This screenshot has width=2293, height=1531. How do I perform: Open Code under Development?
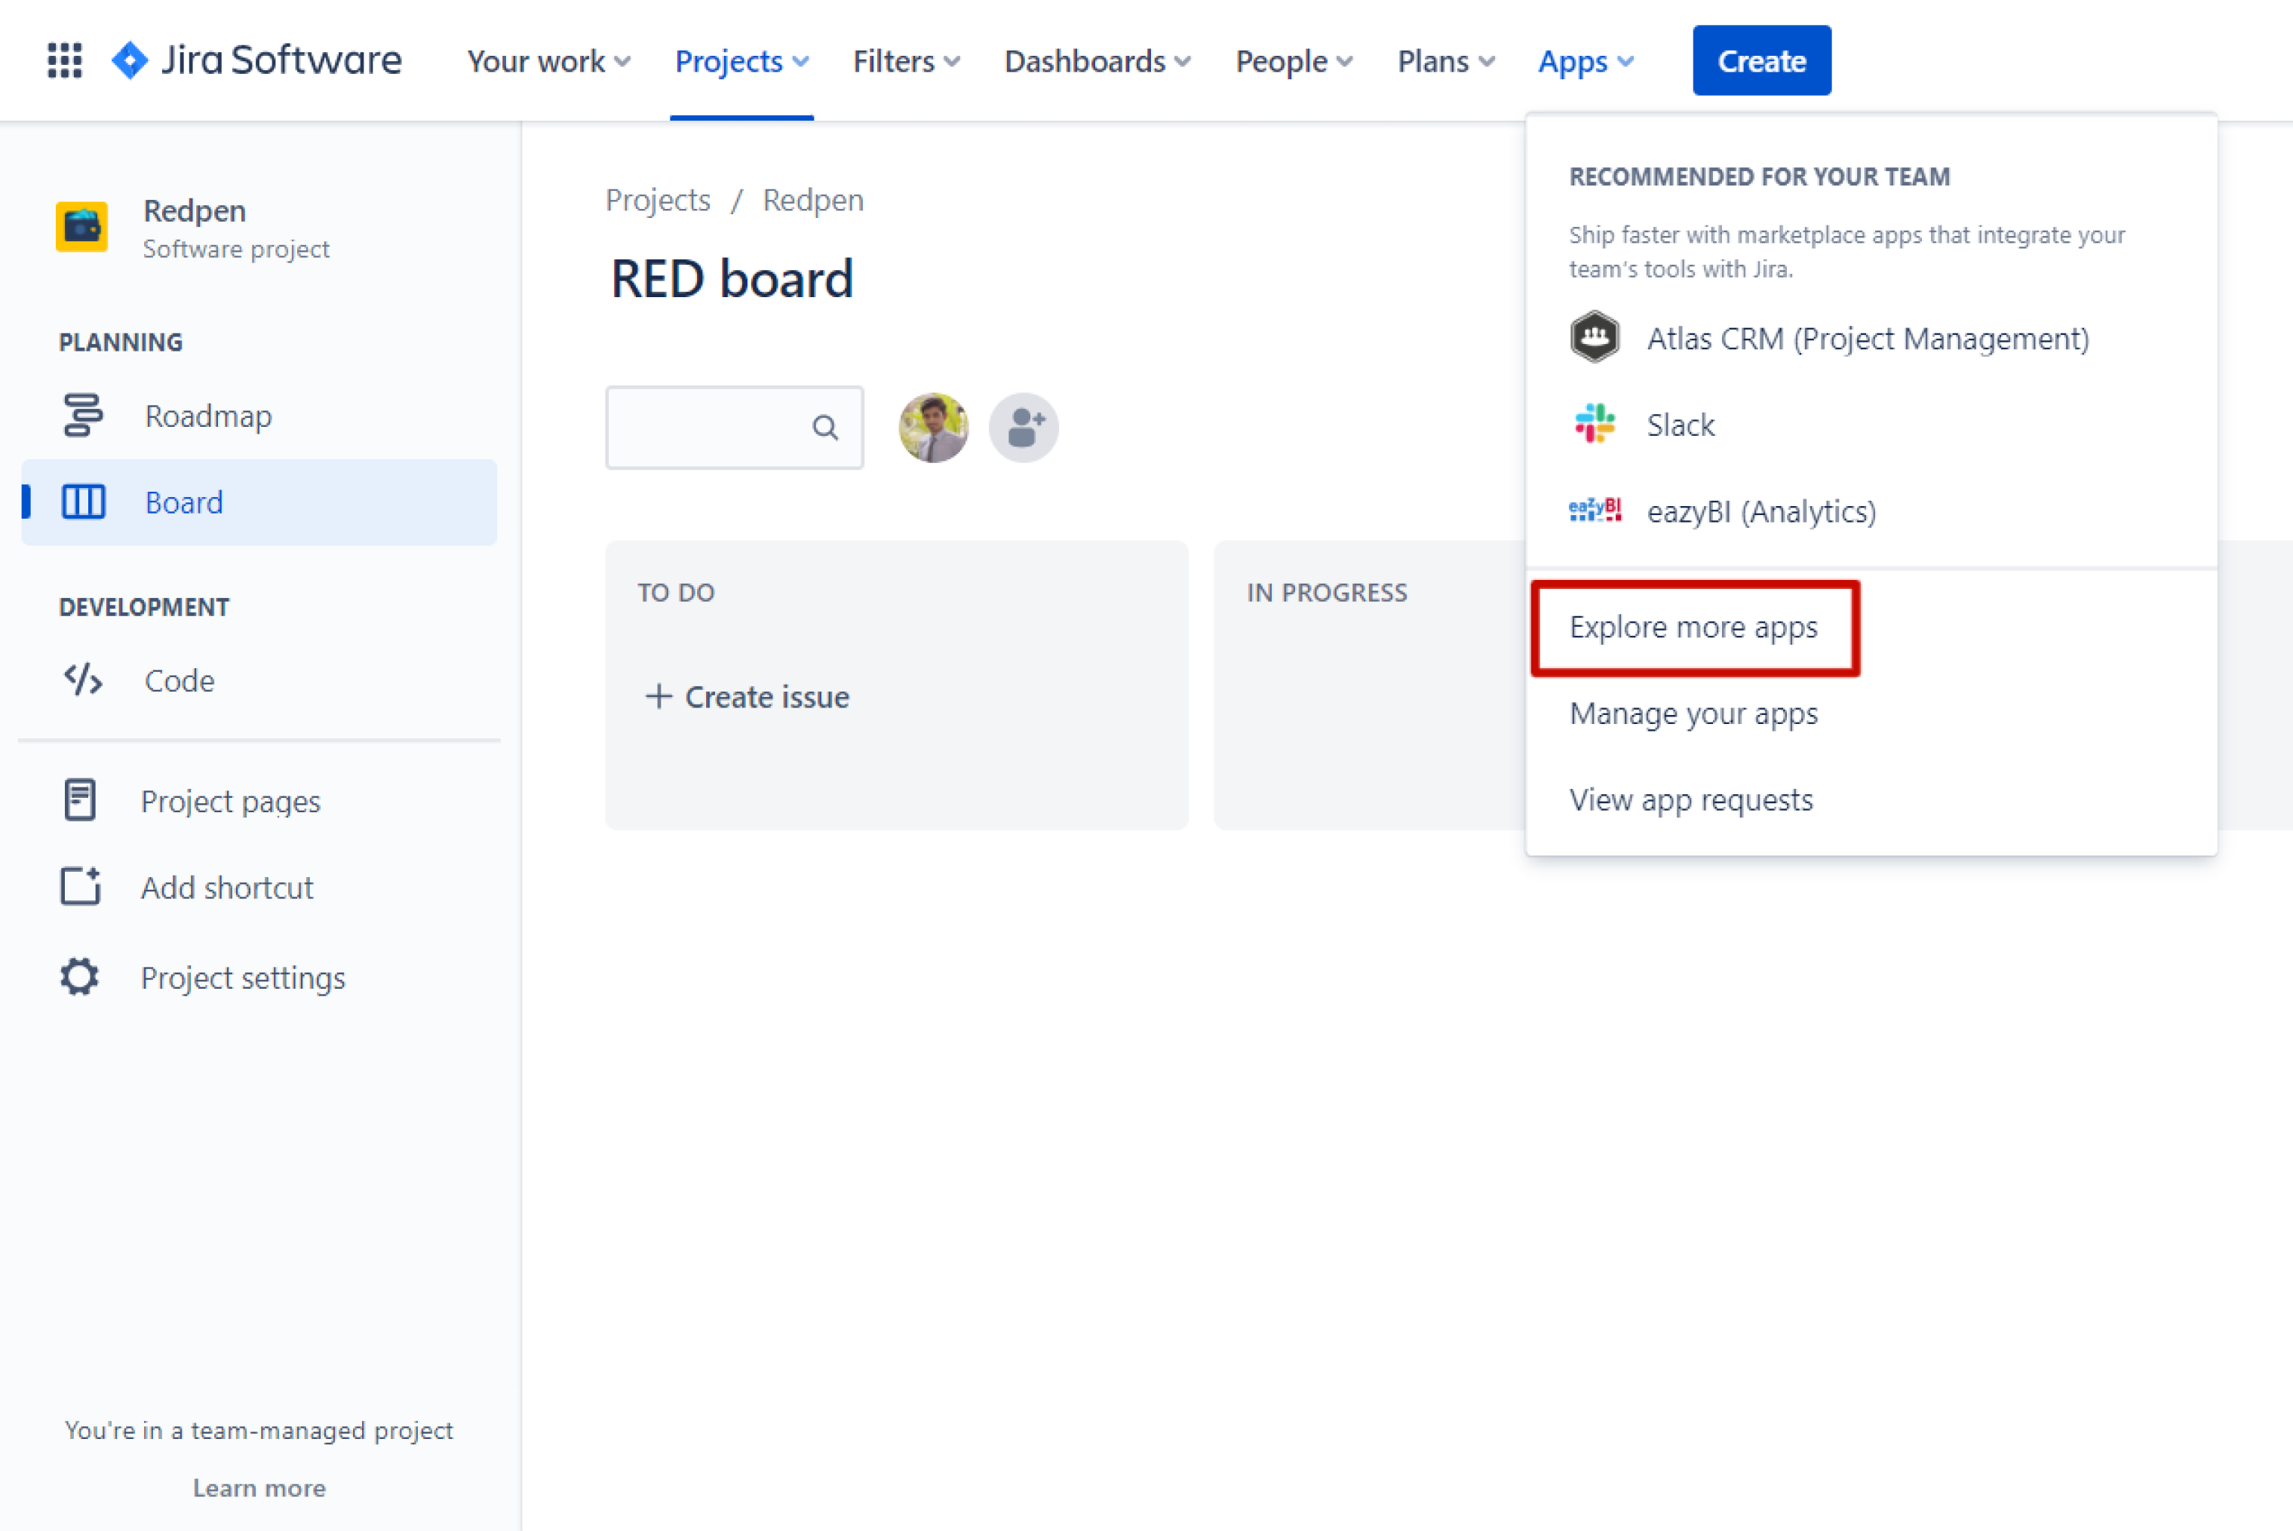tap(259, 680)
